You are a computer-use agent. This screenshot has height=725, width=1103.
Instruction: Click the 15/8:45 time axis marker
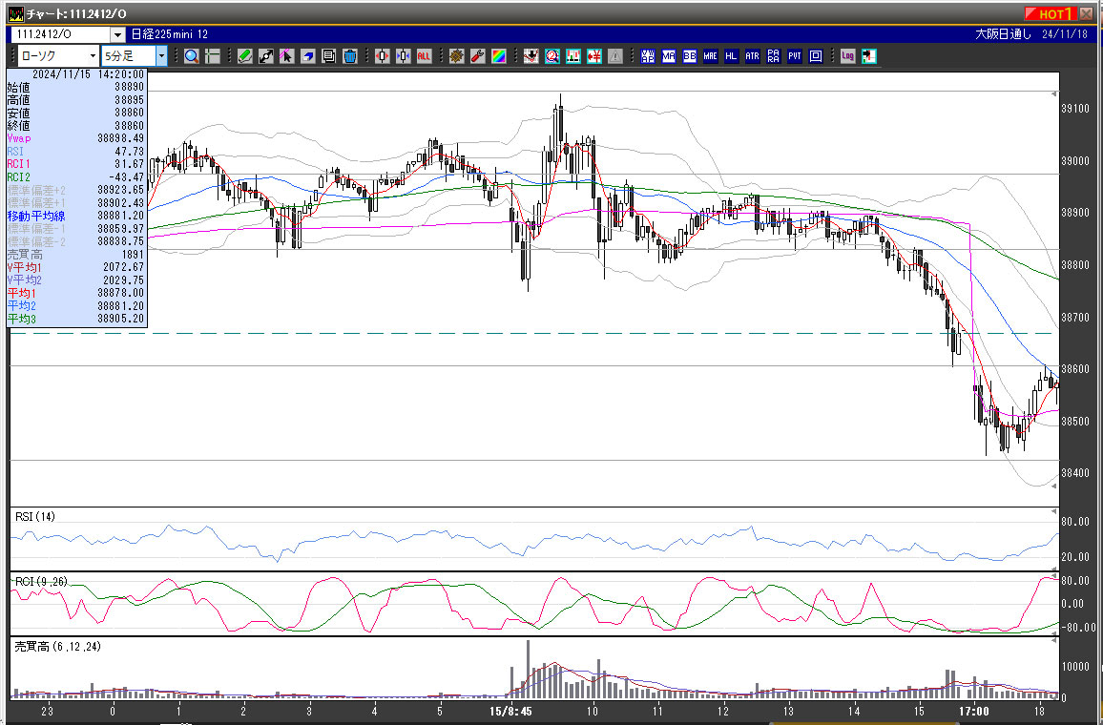510,712
